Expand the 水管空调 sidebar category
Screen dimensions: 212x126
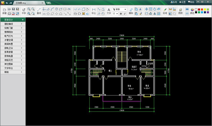click(13, 40)
